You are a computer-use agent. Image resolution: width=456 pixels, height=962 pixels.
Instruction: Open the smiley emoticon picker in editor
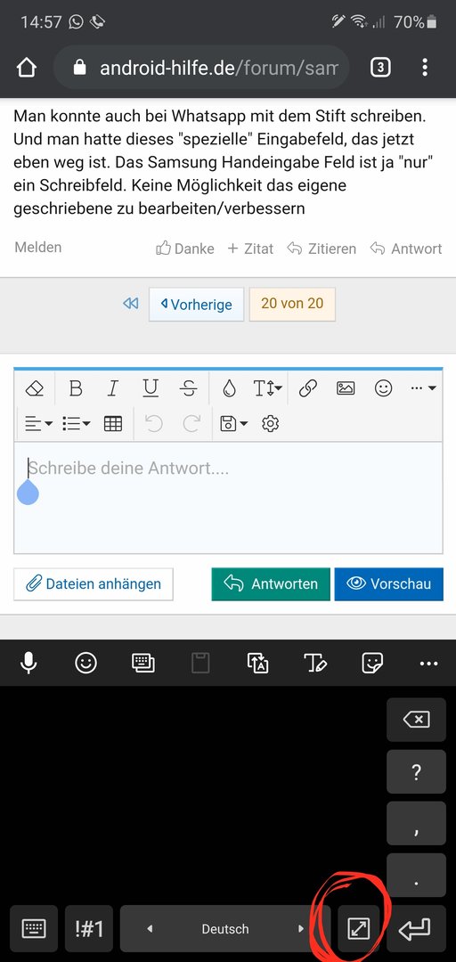coord(384,388)
